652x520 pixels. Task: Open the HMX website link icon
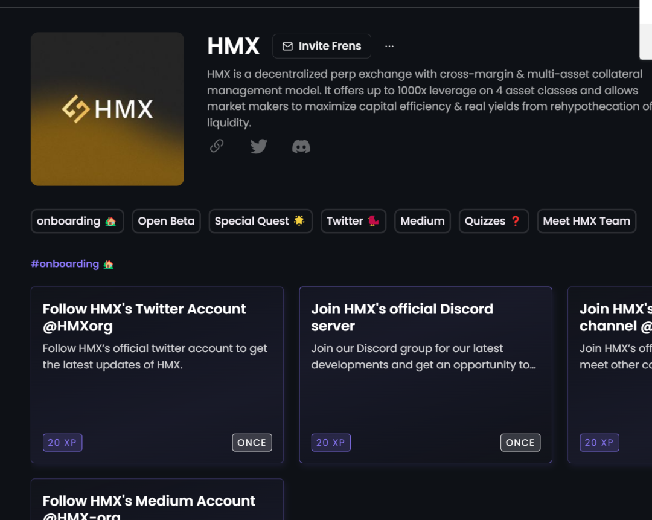point(217,146)
